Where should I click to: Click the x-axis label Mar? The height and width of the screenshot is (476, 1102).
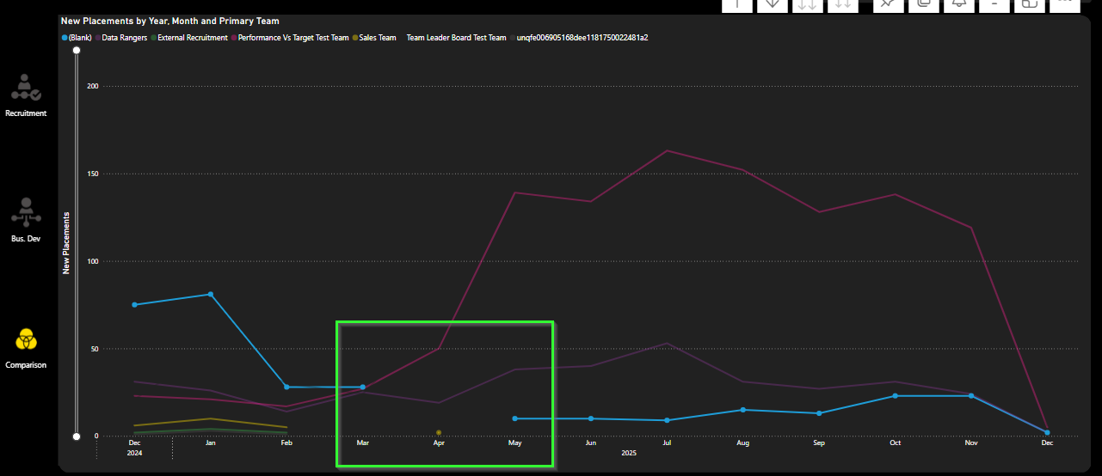(363, 443)
